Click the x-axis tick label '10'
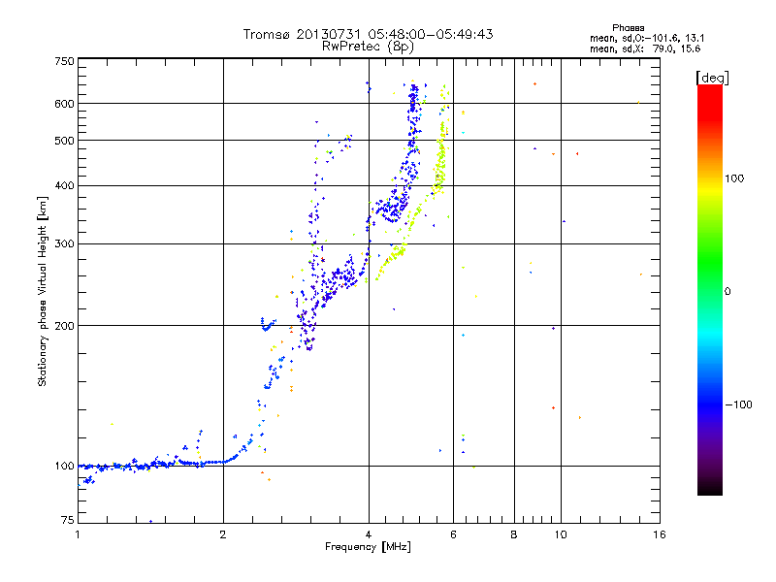776x582 pixels. (x=561, y=534)
